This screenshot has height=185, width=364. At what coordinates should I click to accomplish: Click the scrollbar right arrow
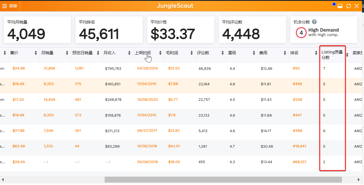(359, 180)
